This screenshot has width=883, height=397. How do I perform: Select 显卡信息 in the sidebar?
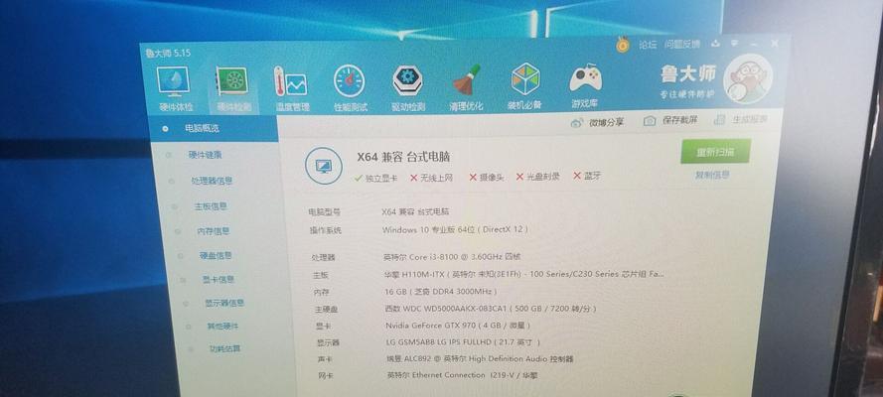[218, 280]
